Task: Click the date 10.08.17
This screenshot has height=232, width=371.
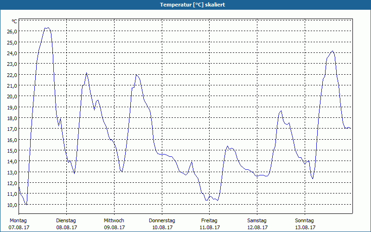Action: [x=162, y=227]
